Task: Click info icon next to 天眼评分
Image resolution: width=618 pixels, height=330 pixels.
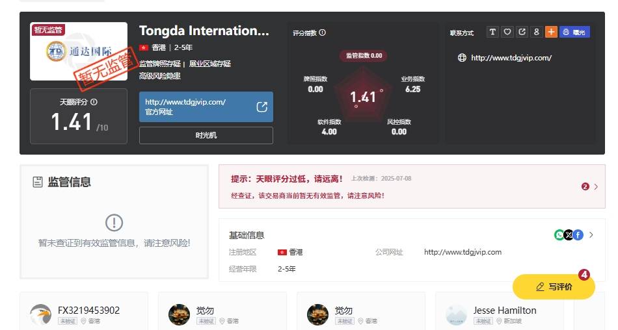Action: pyautogui.click(x=94, y=102)
